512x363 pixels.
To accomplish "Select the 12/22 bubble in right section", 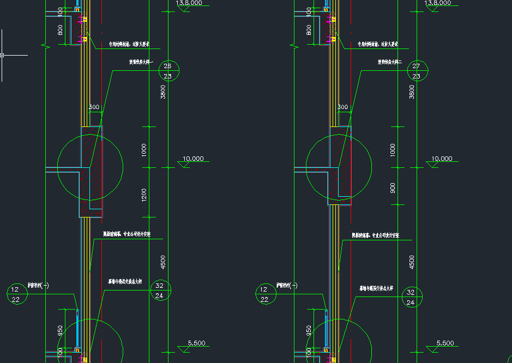I will pos(266,294).
